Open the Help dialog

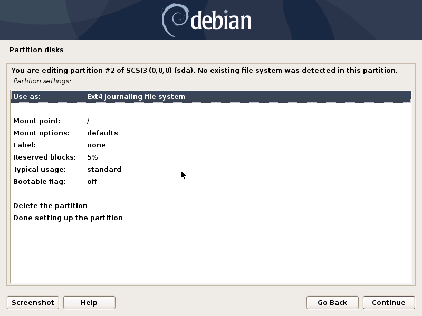point(89,302)
